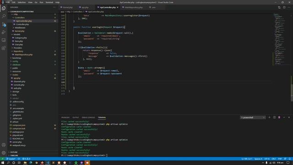
Task: Close the ApiController.php tab
Action: pyautogui.click(x=118, y=7)
